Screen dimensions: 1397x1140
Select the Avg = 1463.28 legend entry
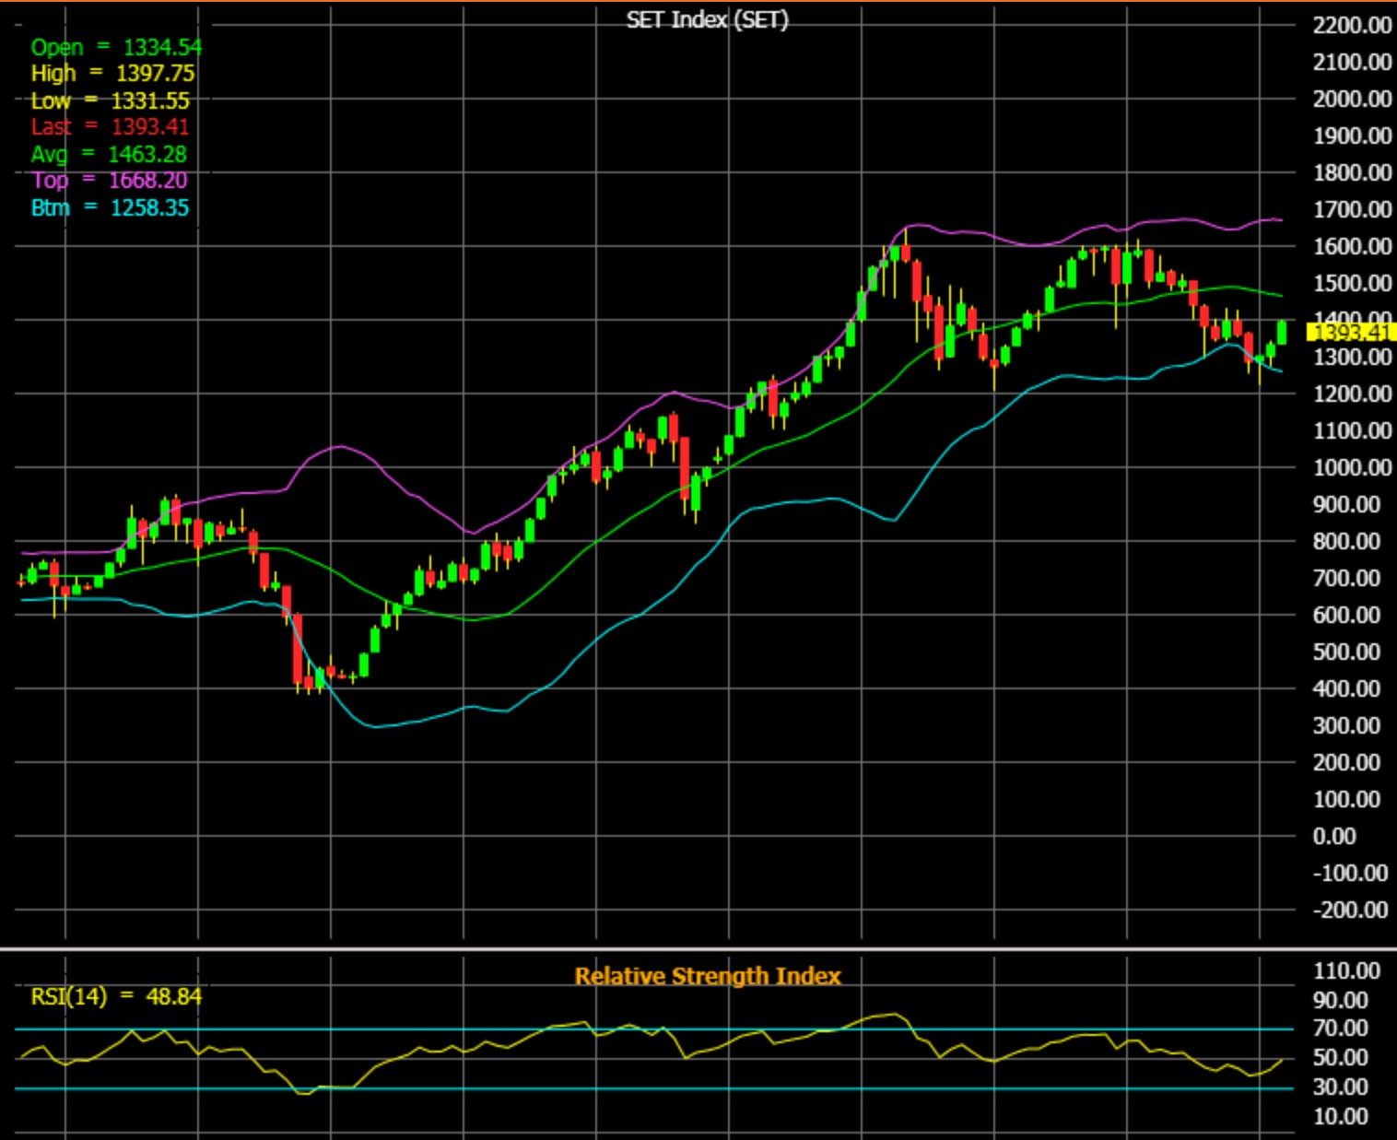tap(109, 154)
